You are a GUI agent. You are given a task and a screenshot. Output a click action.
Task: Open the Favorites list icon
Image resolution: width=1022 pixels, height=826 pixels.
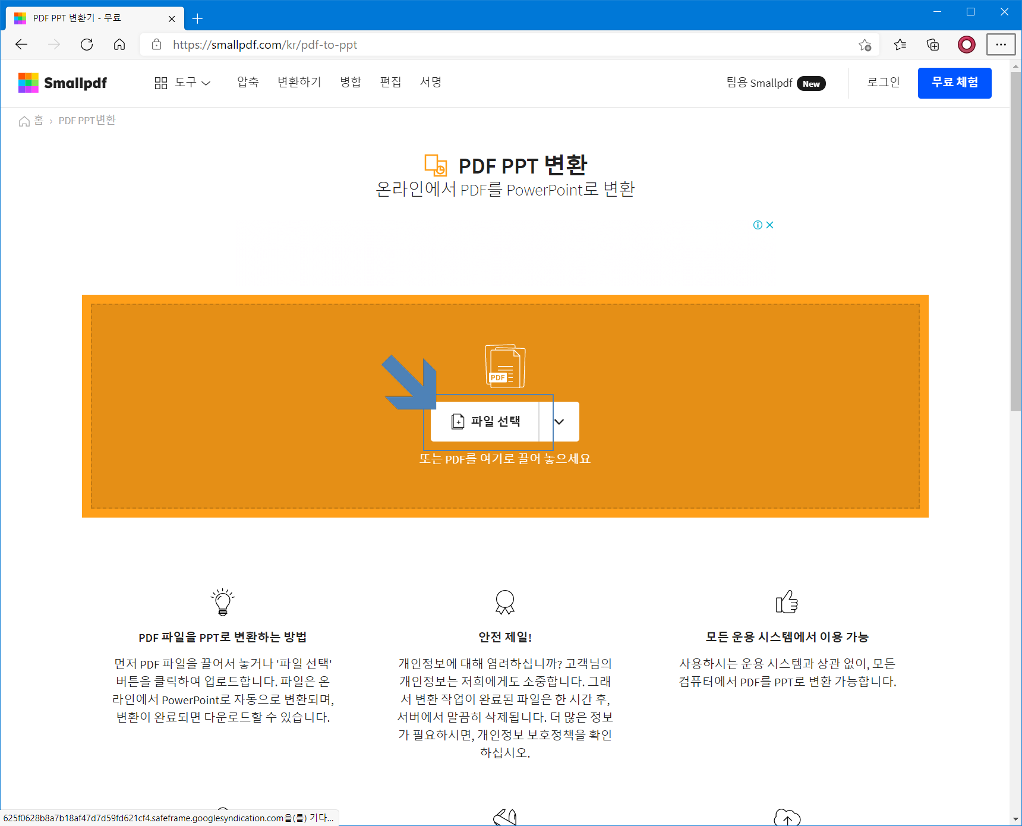point(900,45)
